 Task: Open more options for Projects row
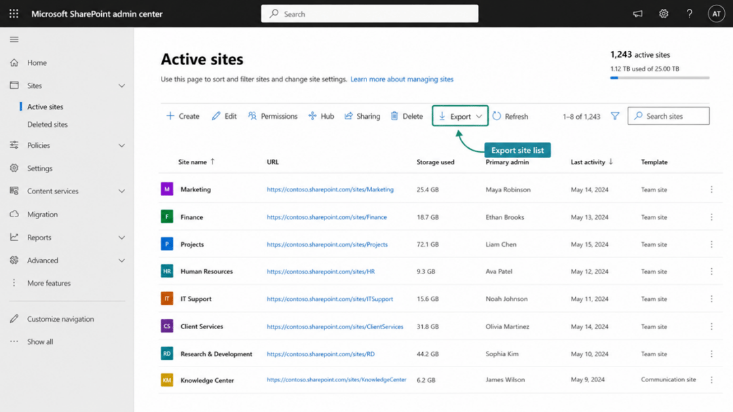[x=711, y=244]
